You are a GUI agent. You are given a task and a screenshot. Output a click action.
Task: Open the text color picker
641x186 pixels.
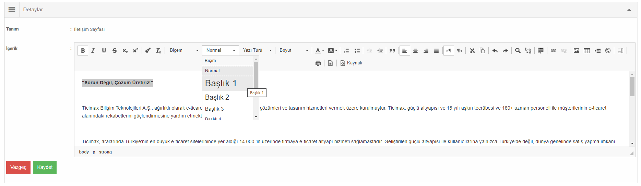pyautogui.click(x=319, y=50)
